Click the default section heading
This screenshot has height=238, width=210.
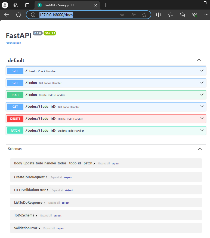pyautogui.click(x=16, y=61)
